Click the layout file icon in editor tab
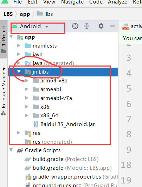 coord(125,27)
